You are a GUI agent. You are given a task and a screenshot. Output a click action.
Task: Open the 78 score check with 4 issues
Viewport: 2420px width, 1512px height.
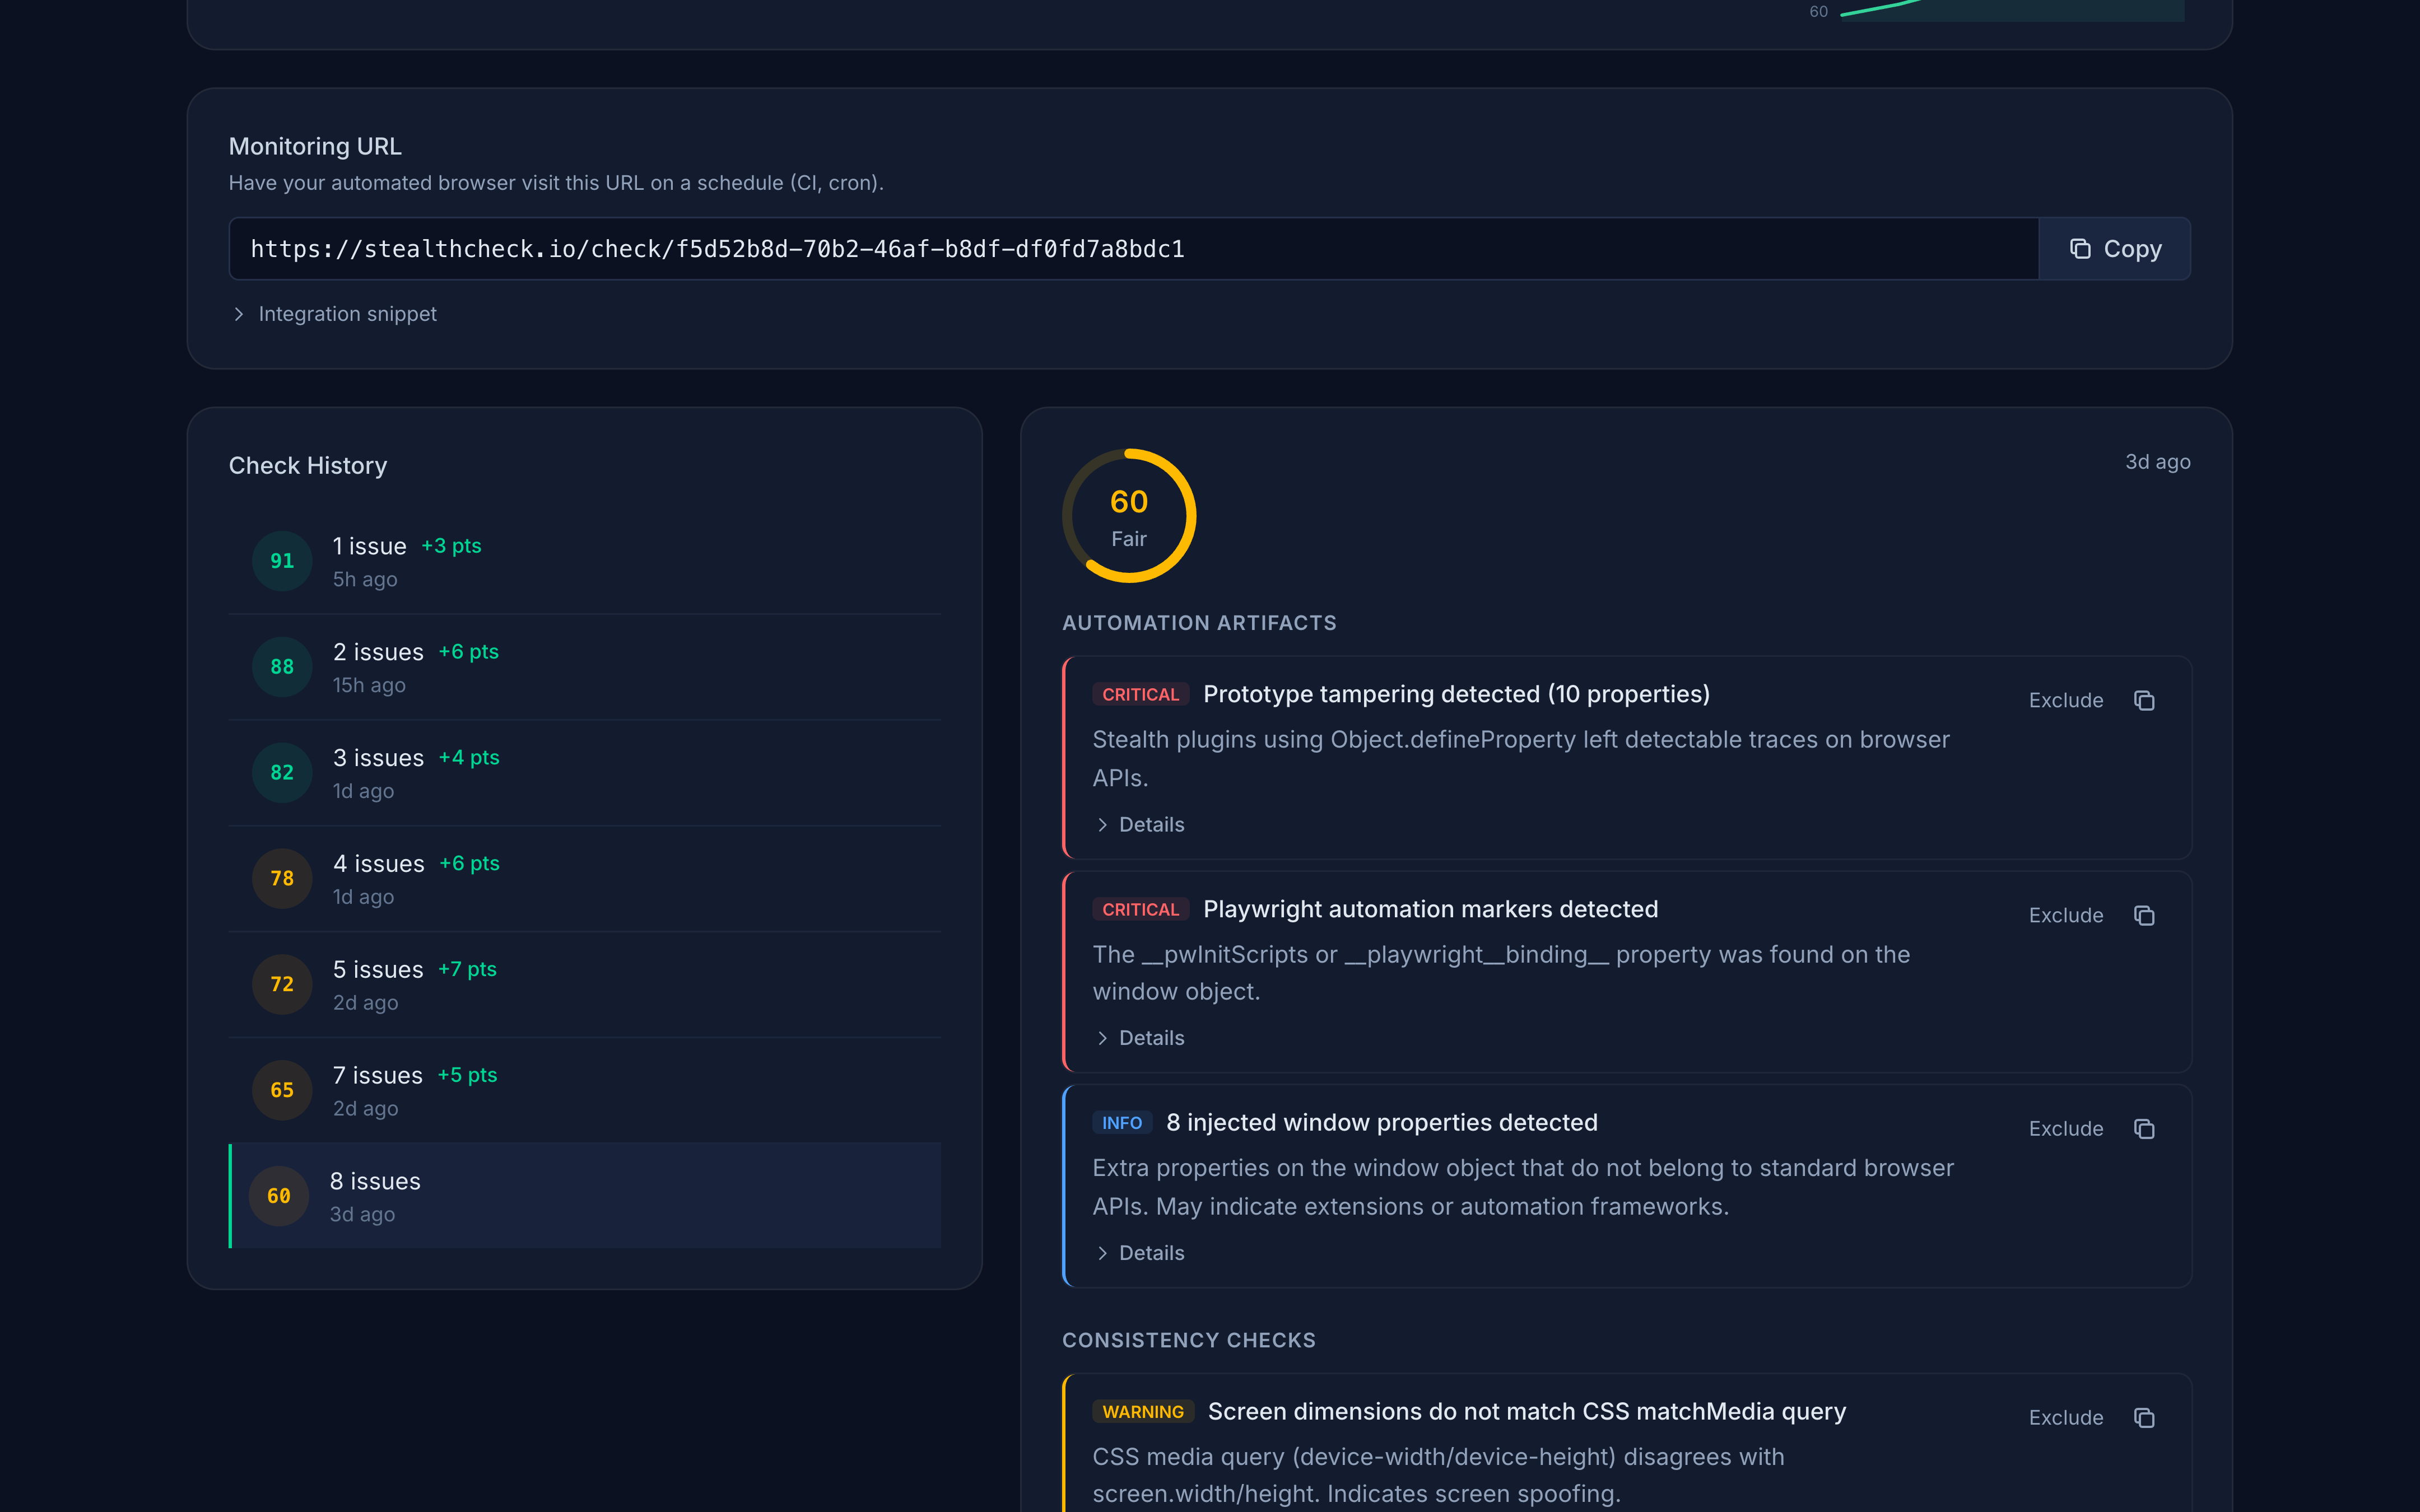tap(585, 879)
